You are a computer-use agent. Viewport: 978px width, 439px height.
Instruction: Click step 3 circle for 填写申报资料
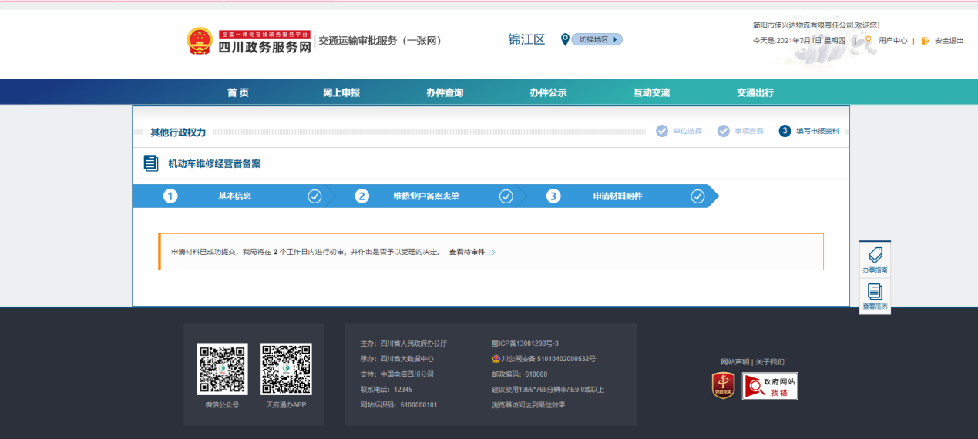785,131
